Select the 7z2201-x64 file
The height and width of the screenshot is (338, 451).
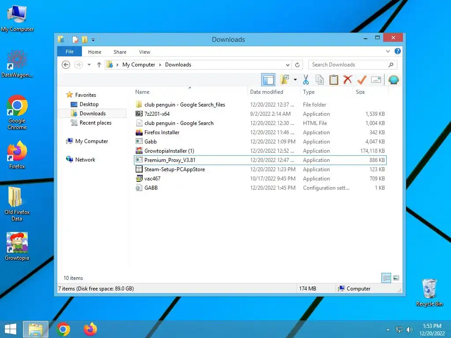tap(260, 114)
